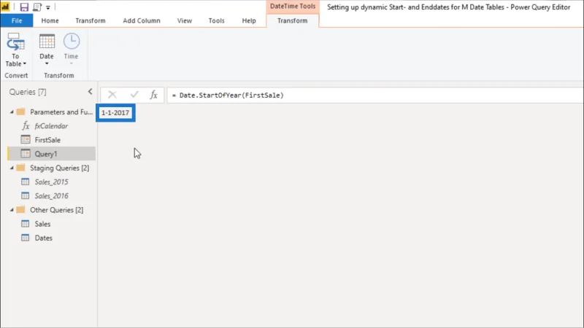Select the Other Queries [2] folder
Image resolution: width=584 pixels, height=328 pixels.
pyautogui.click(x=57, y=210)
